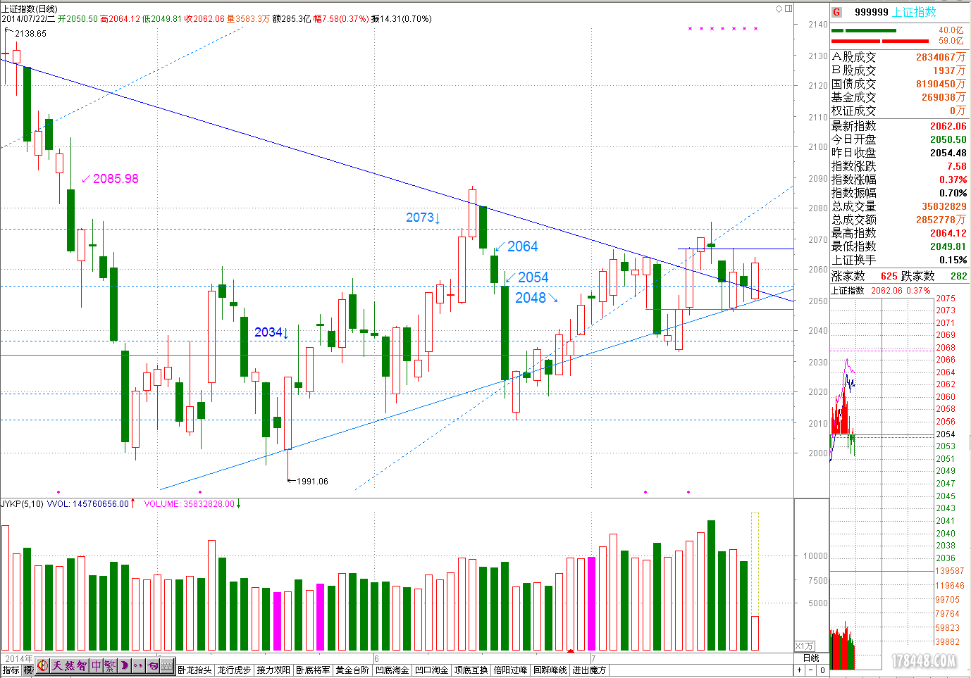Click the round IME logo icon

pos(43,665)
